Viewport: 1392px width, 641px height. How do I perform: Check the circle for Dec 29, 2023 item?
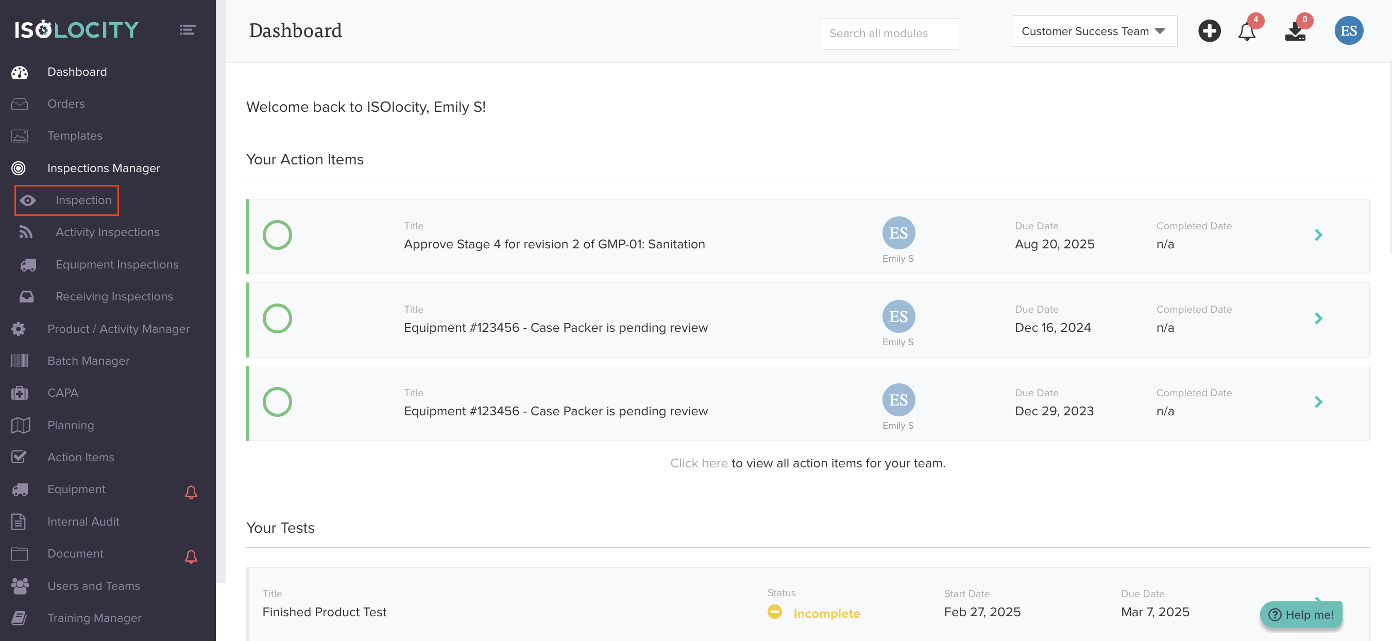[277, 401]
